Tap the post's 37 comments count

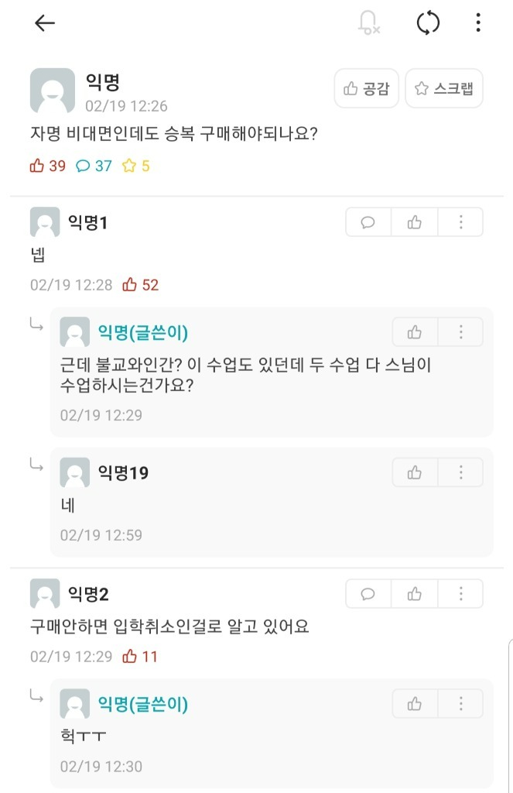coord(94,166)
